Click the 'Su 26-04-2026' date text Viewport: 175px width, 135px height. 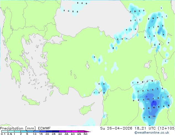pyautogui.click(x=116, y=128)
